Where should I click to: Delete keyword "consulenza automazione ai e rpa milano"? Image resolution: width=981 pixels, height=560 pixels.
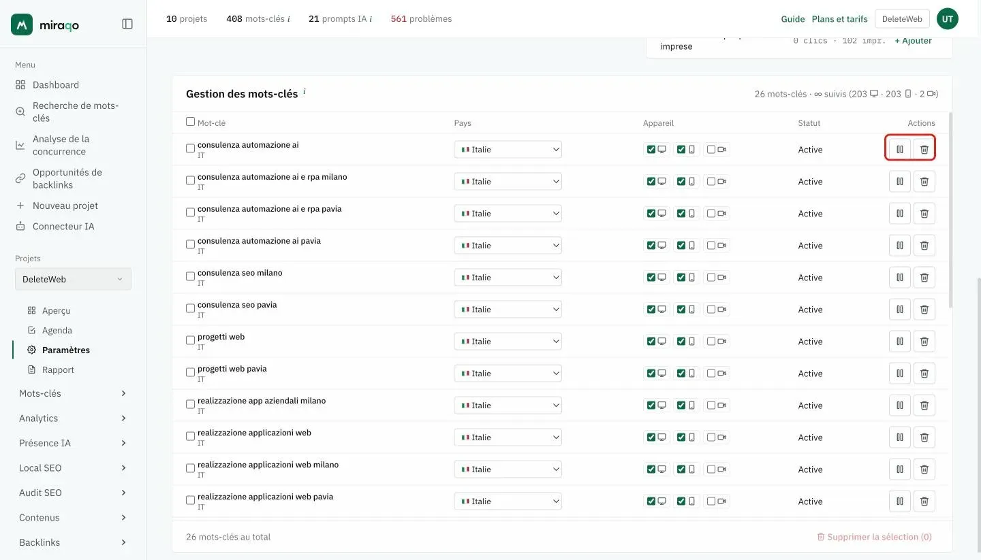(924, 182)
